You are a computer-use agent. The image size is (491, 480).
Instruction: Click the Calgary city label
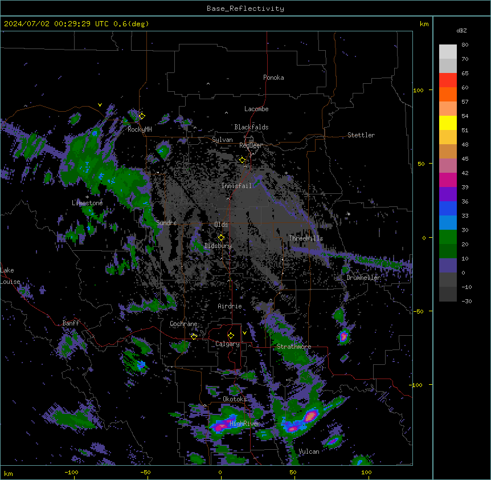point(227,344)
